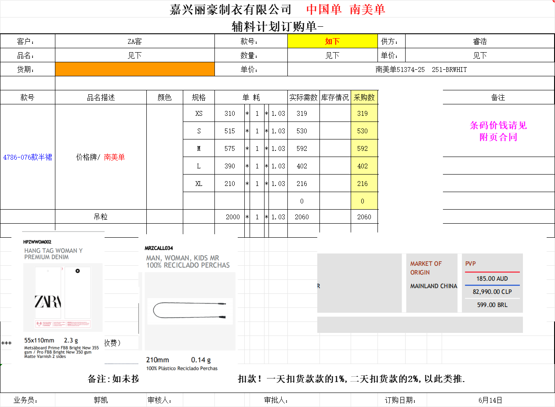Click the MARKET OF ORIGIN image block
555x407 pixels.
click(x=432, y=283)
